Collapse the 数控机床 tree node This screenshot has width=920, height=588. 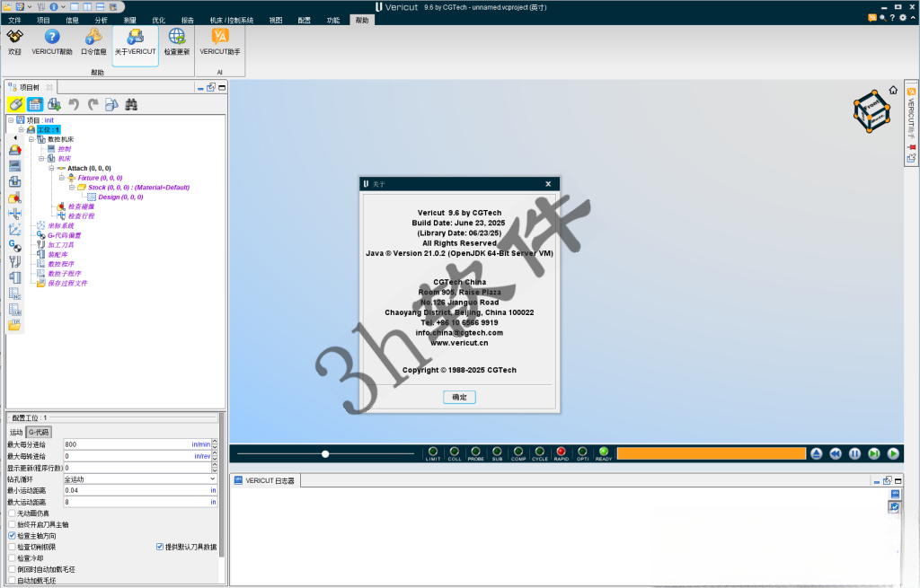pyautogui.click(x=31, y=139)
